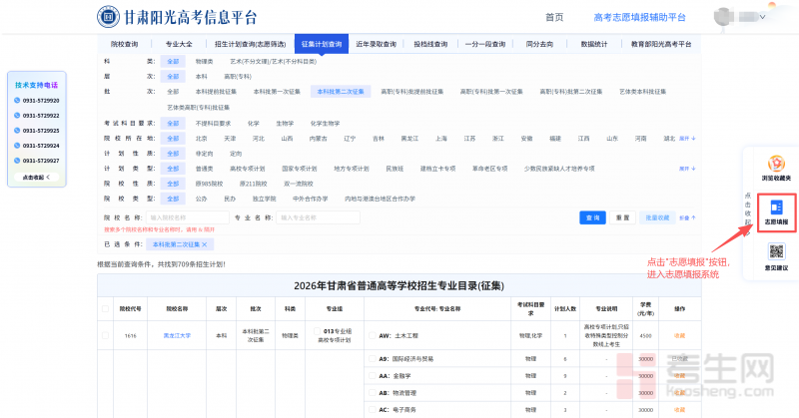The width and height of the screenshot is (799, 418).
Task: Open 高考志愿填报辅助平台 link in header
Action: coord(639,17)
